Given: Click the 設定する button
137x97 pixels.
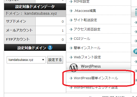Looking at the screenshot, I should point(55,60).
